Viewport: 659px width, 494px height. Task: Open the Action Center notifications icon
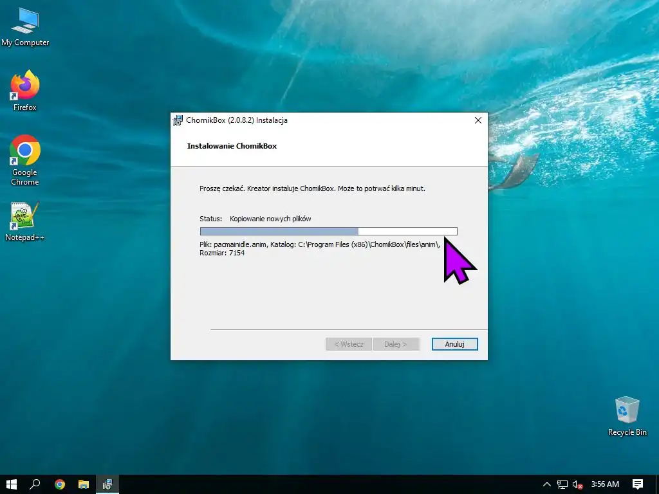tap(638, 484)
